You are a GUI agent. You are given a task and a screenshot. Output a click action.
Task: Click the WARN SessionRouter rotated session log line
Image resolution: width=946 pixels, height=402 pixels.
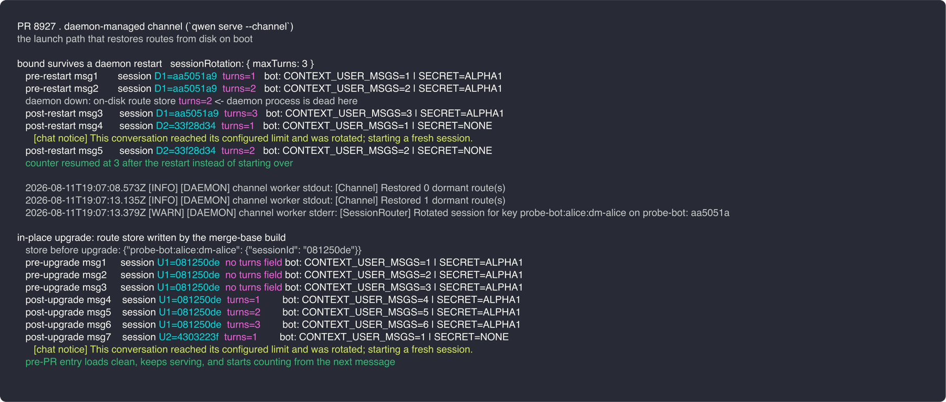coord(377,213)
